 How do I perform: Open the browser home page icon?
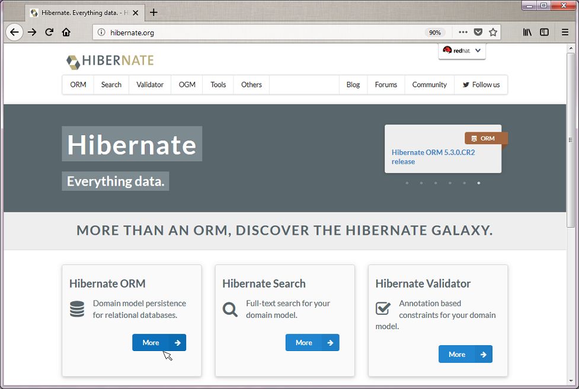[66, 32]
